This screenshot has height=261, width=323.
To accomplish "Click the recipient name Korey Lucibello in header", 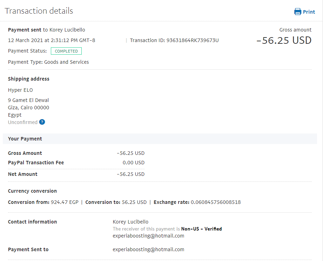I will pyautogui.click(x=67, y=30).
